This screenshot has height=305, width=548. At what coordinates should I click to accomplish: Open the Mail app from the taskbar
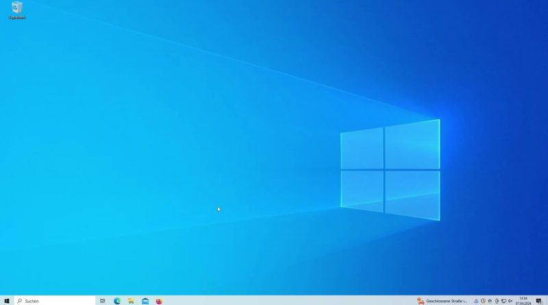tap(145, 301)
